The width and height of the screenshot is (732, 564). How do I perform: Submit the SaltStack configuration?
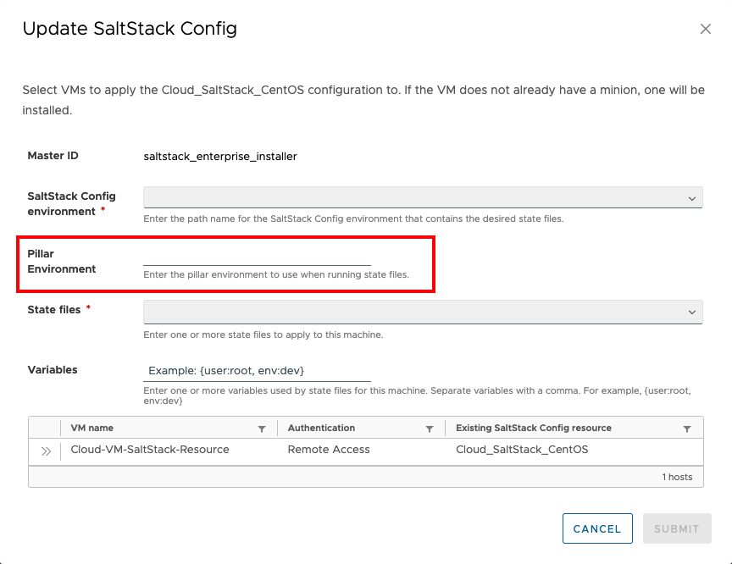click(676, 528)
